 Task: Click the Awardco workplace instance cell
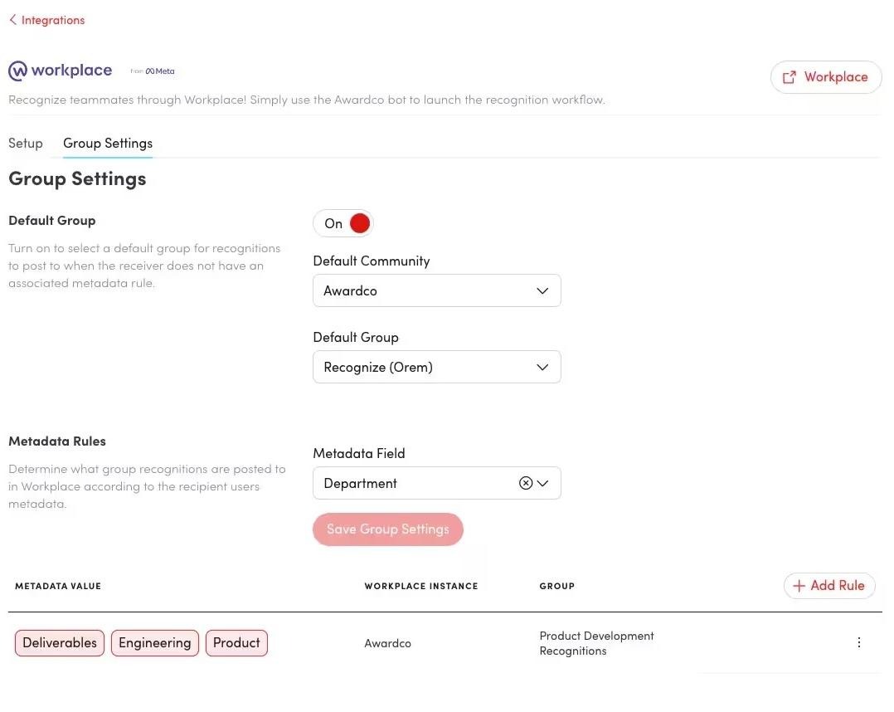pyautogui.click(x=387, y=643)
